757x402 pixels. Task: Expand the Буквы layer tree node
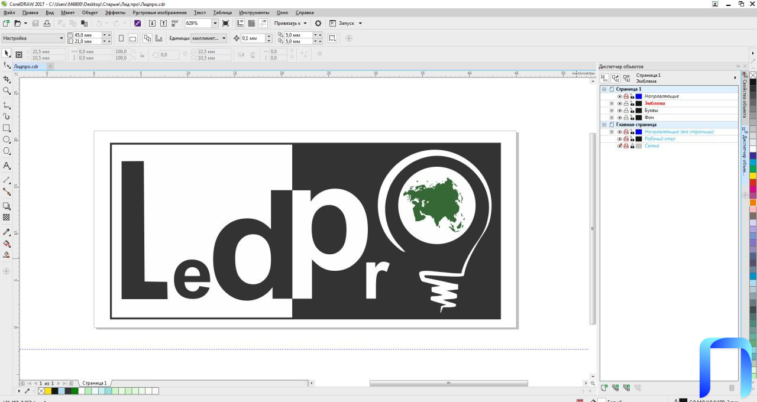pos(612,111)
